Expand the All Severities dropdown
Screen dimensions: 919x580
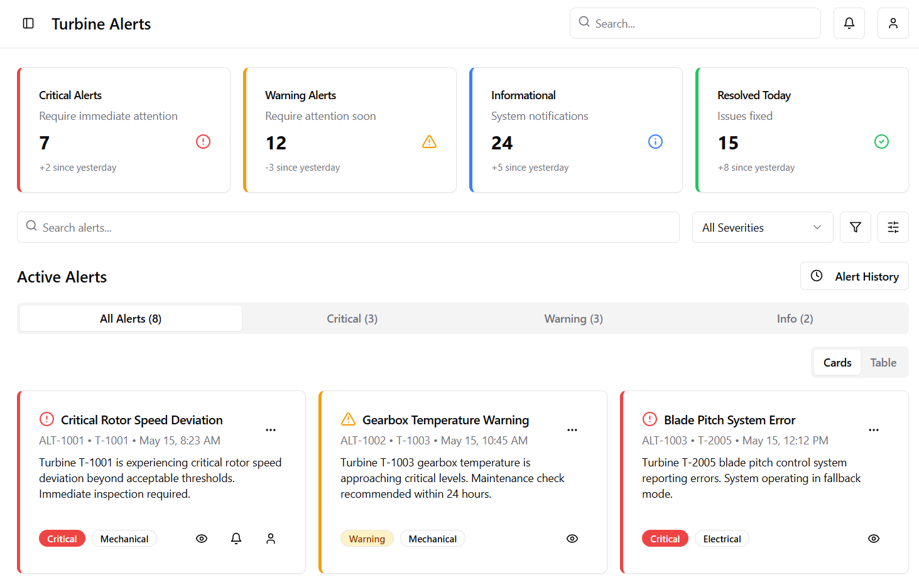762,227
